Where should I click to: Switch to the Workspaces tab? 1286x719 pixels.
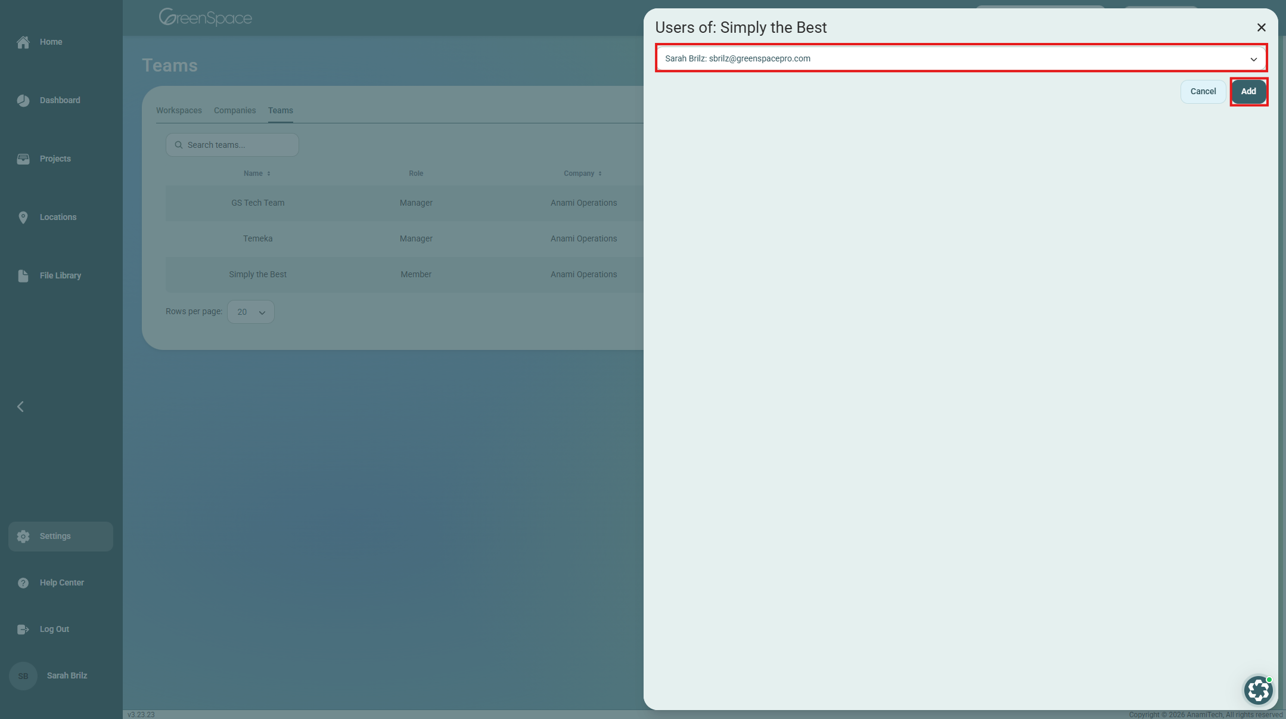(179, 110)
